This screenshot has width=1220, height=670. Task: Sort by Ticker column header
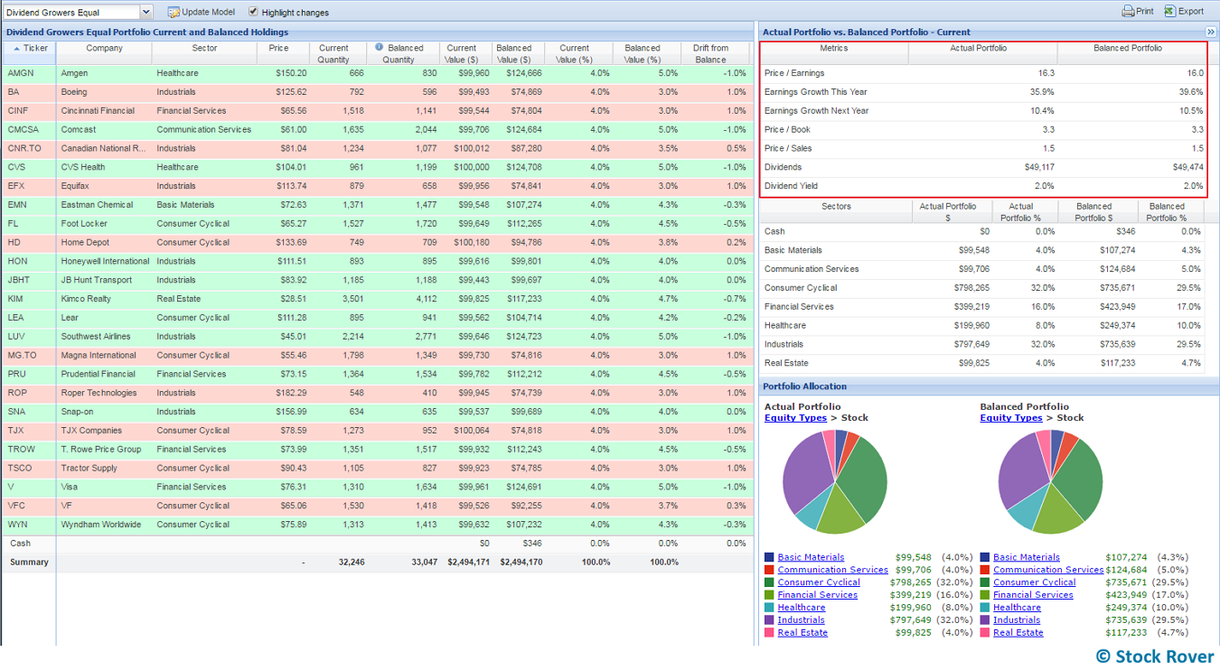(x=29, y=53)
